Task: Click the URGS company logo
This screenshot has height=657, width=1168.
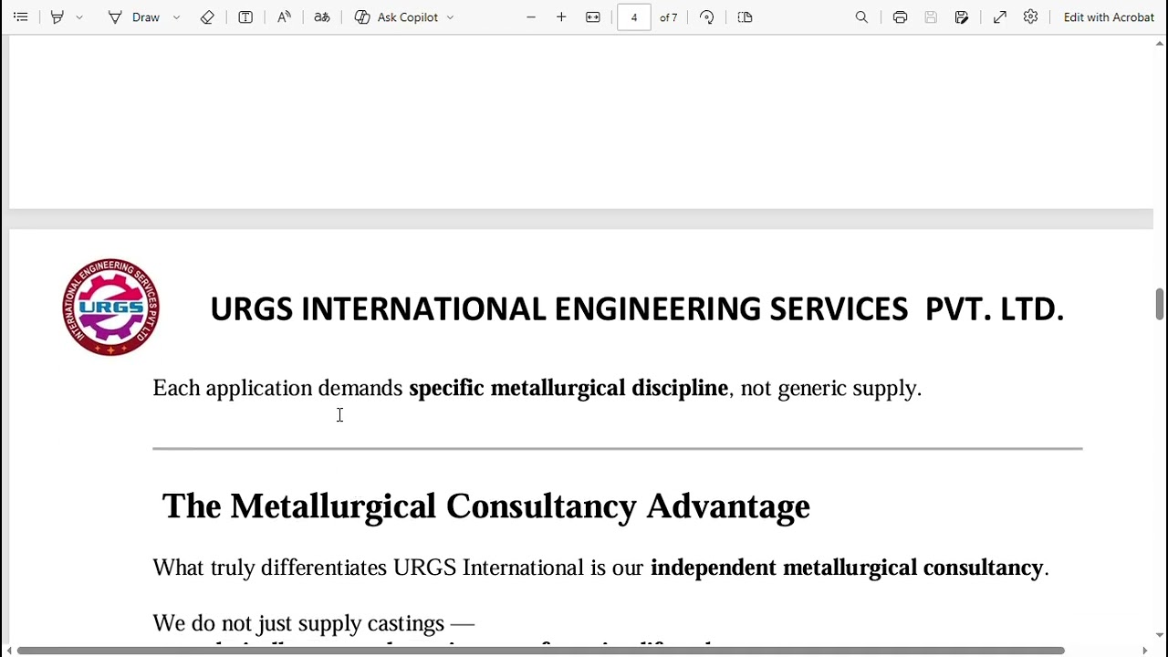Action: (111, 307)
